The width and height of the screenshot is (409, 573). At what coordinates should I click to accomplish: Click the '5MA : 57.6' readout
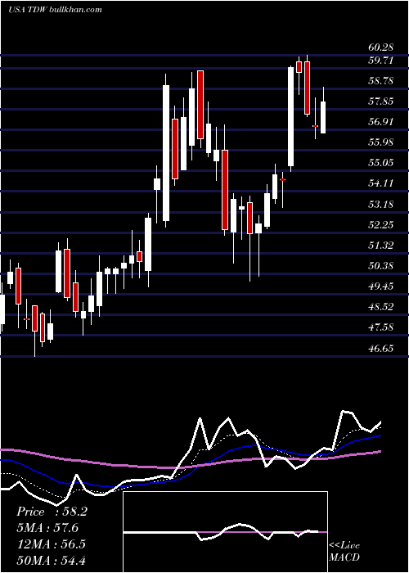coord(48,528)
